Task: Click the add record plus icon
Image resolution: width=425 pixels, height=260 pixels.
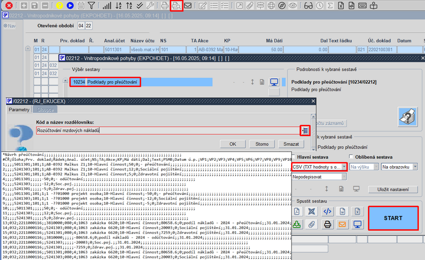Action: [24, 5]
